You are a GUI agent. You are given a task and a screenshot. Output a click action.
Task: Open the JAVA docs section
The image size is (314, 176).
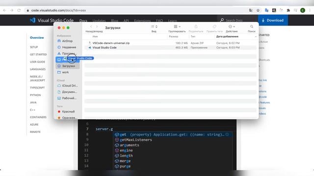[33, 103]
